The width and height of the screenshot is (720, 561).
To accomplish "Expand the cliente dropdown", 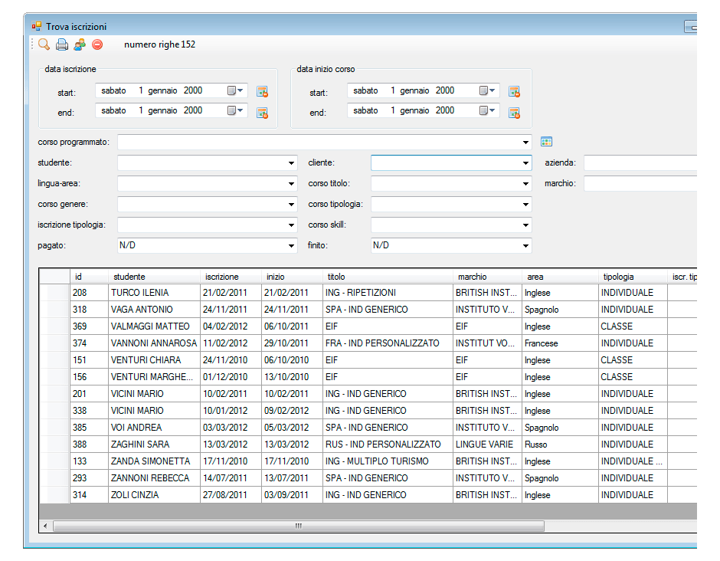I will pyautogui.click(x=525, y=163).
